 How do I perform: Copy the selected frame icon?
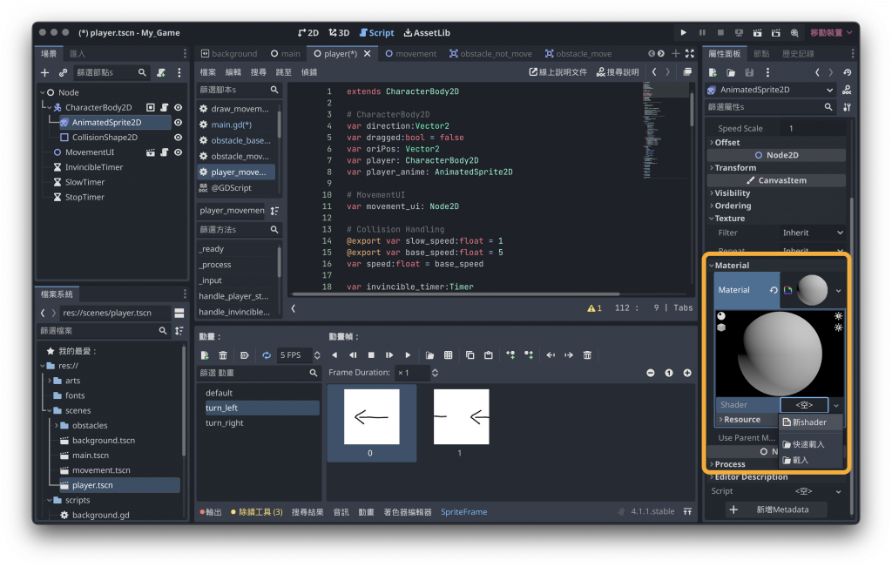point(470,354)
